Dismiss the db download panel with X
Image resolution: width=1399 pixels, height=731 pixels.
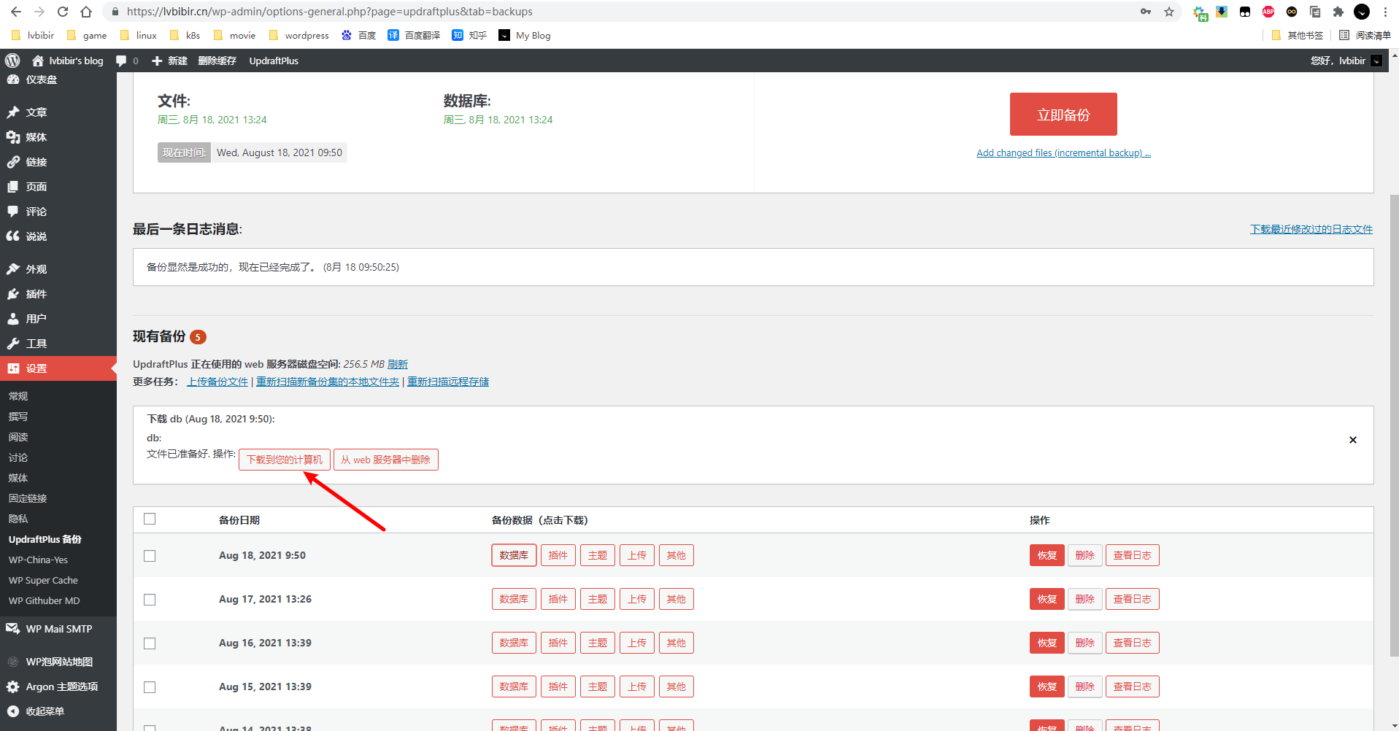pyautogui.click(x=1352, y=440)
